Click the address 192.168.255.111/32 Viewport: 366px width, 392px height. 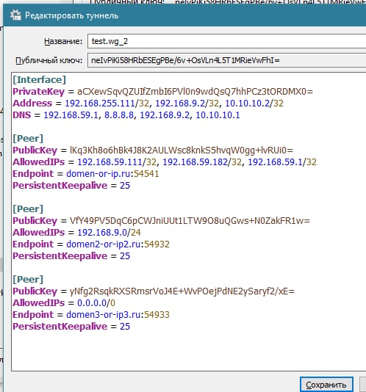coord(107,104)
